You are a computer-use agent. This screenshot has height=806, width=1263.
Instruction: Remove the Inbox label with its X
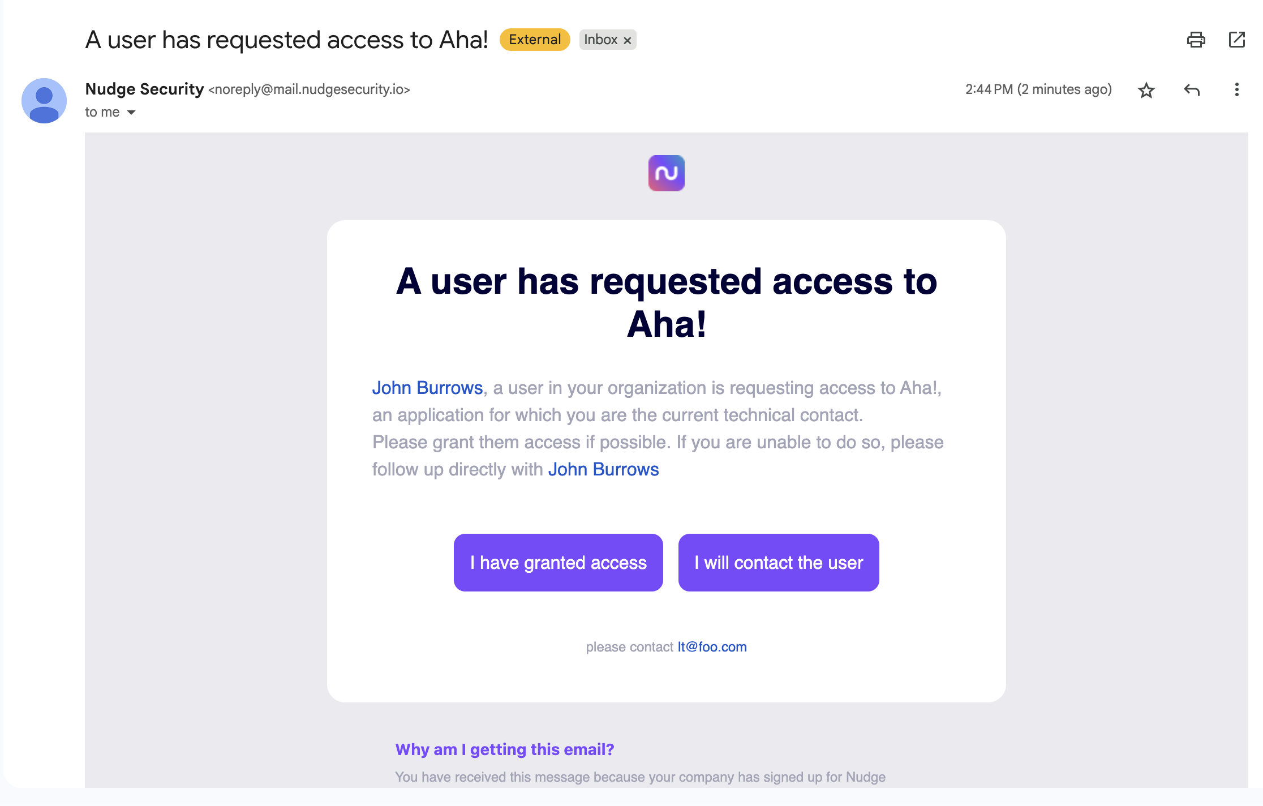(x=627, y=40)
